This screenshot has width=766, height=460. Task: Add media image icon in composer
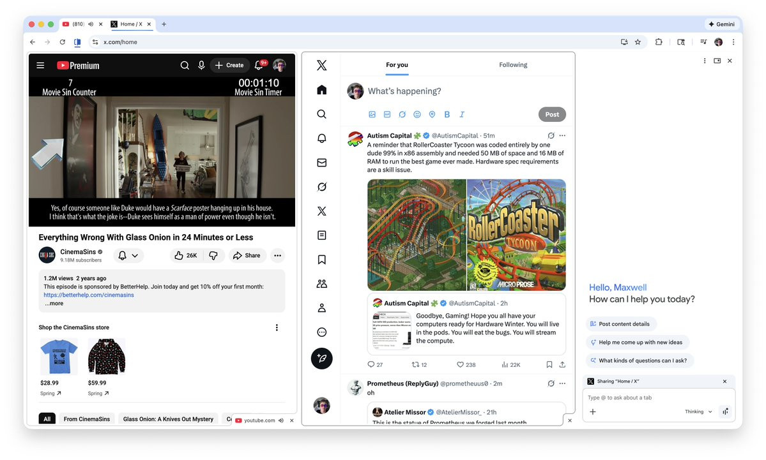pyautogui.click(x=372, y=115)
